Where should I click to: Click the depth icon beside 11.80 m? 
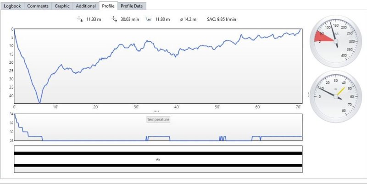point(149,19)
